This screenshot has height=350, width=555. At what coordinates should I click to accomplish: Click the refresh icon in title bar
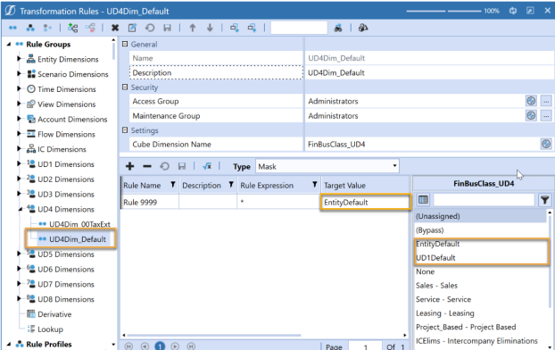[x=513, y=11]
